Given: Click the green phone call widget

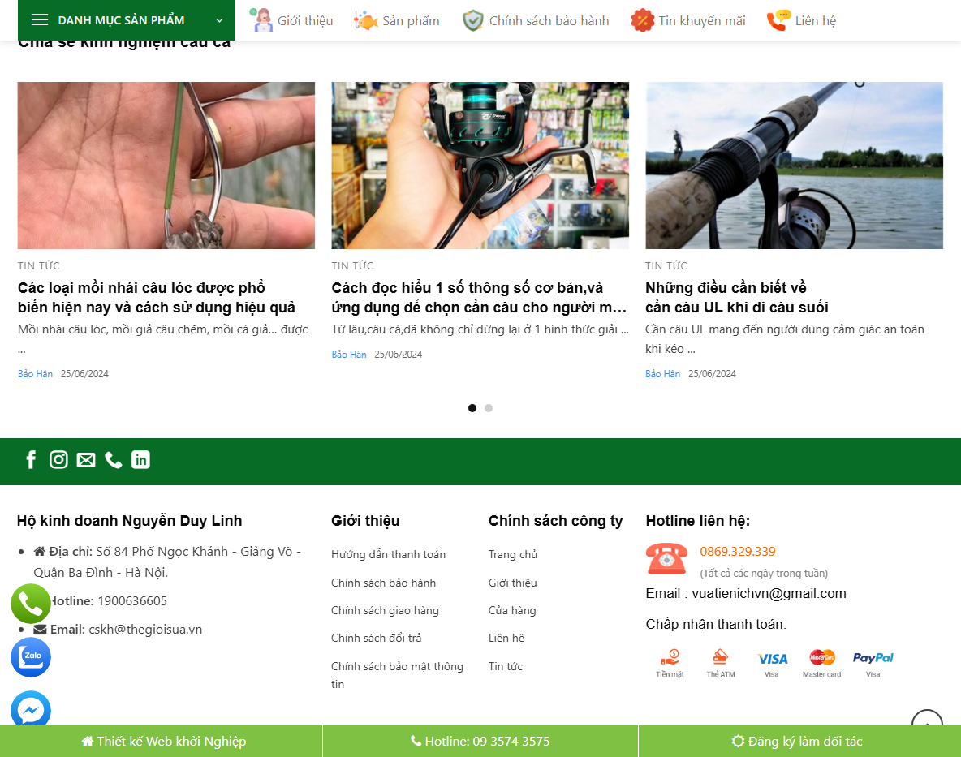Looking at the screenshot, I should pyautogui.click(x=30, y=603).
